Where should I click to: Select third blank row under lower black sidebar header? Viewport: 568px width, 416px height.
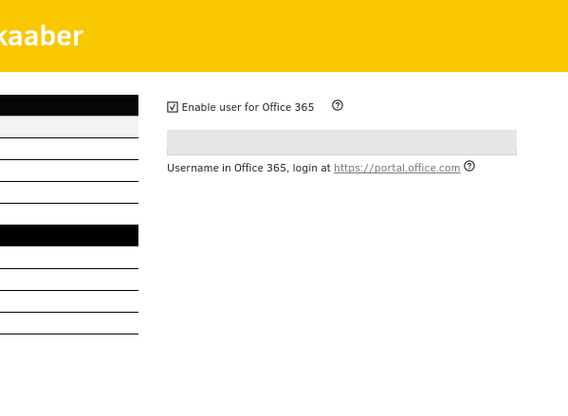pos(69,301)
